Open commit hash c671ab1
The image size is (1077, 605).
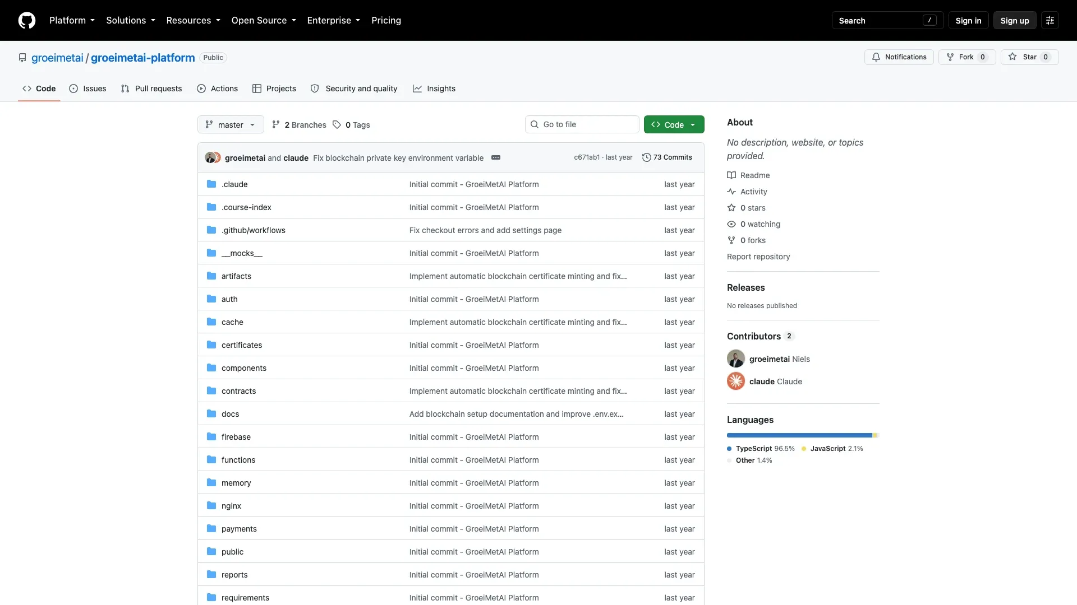587,157
